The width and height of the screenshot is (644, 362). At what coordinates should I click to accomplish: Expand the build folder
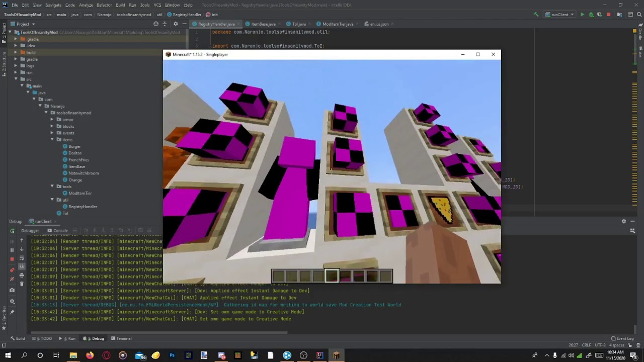(16, 52)
